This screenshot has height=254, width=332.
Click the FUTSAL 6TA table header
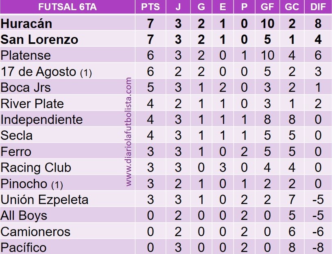[67, 7]
